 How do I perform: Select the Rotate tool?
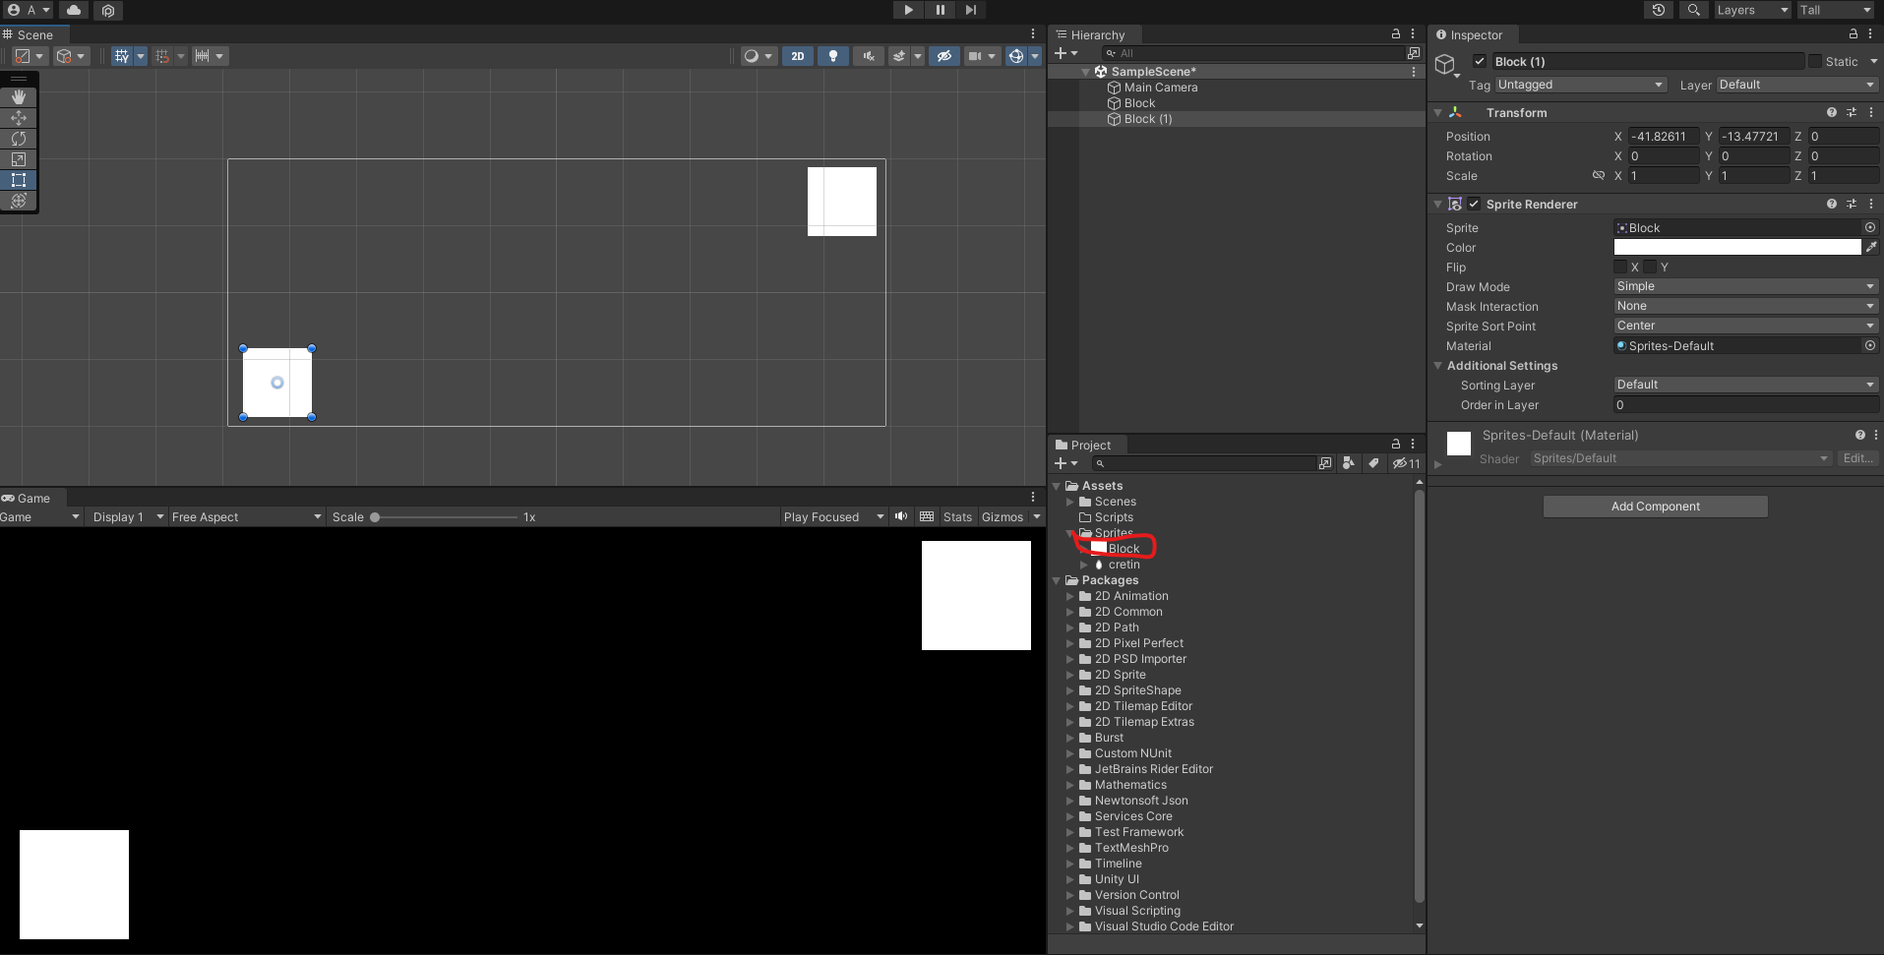point(19,139)
